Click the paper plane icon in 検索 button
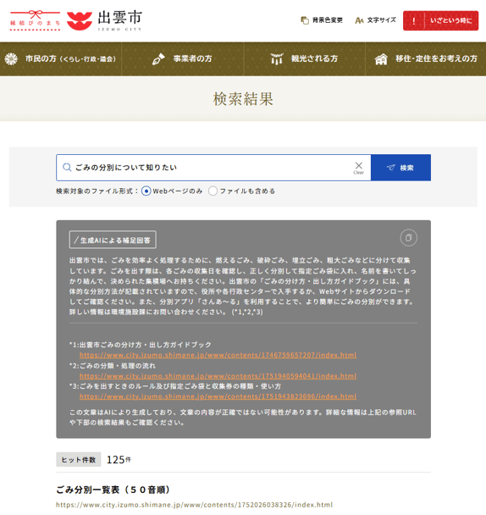486x515 pixels. coord(391,168)
